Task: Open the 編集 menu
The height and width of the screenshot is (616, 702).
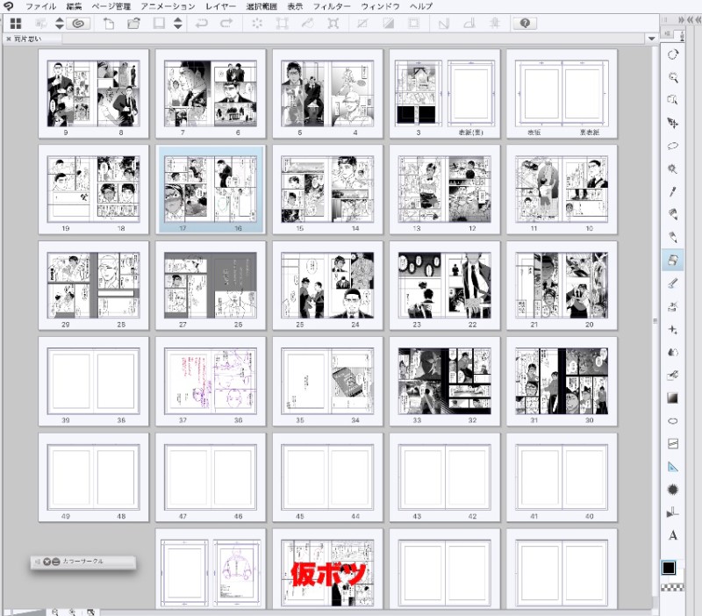Action: [74, 6]
